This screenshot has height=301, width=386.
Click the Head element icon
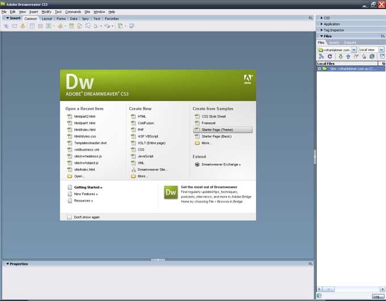pos(96,26)
